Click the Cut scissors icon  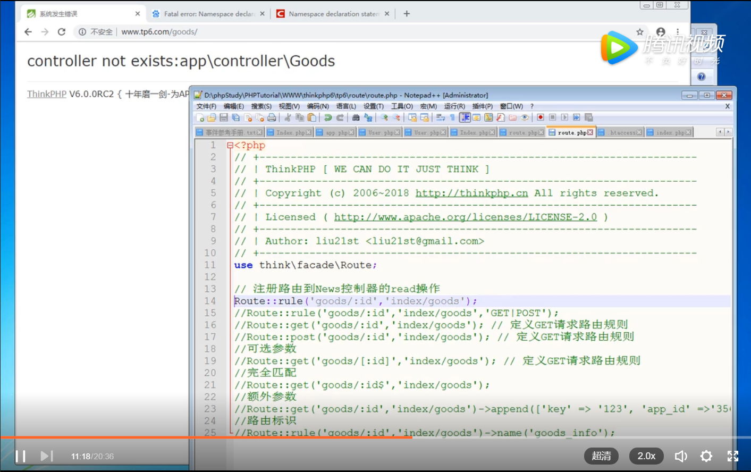pyautogui.click(x=288, y=117)
